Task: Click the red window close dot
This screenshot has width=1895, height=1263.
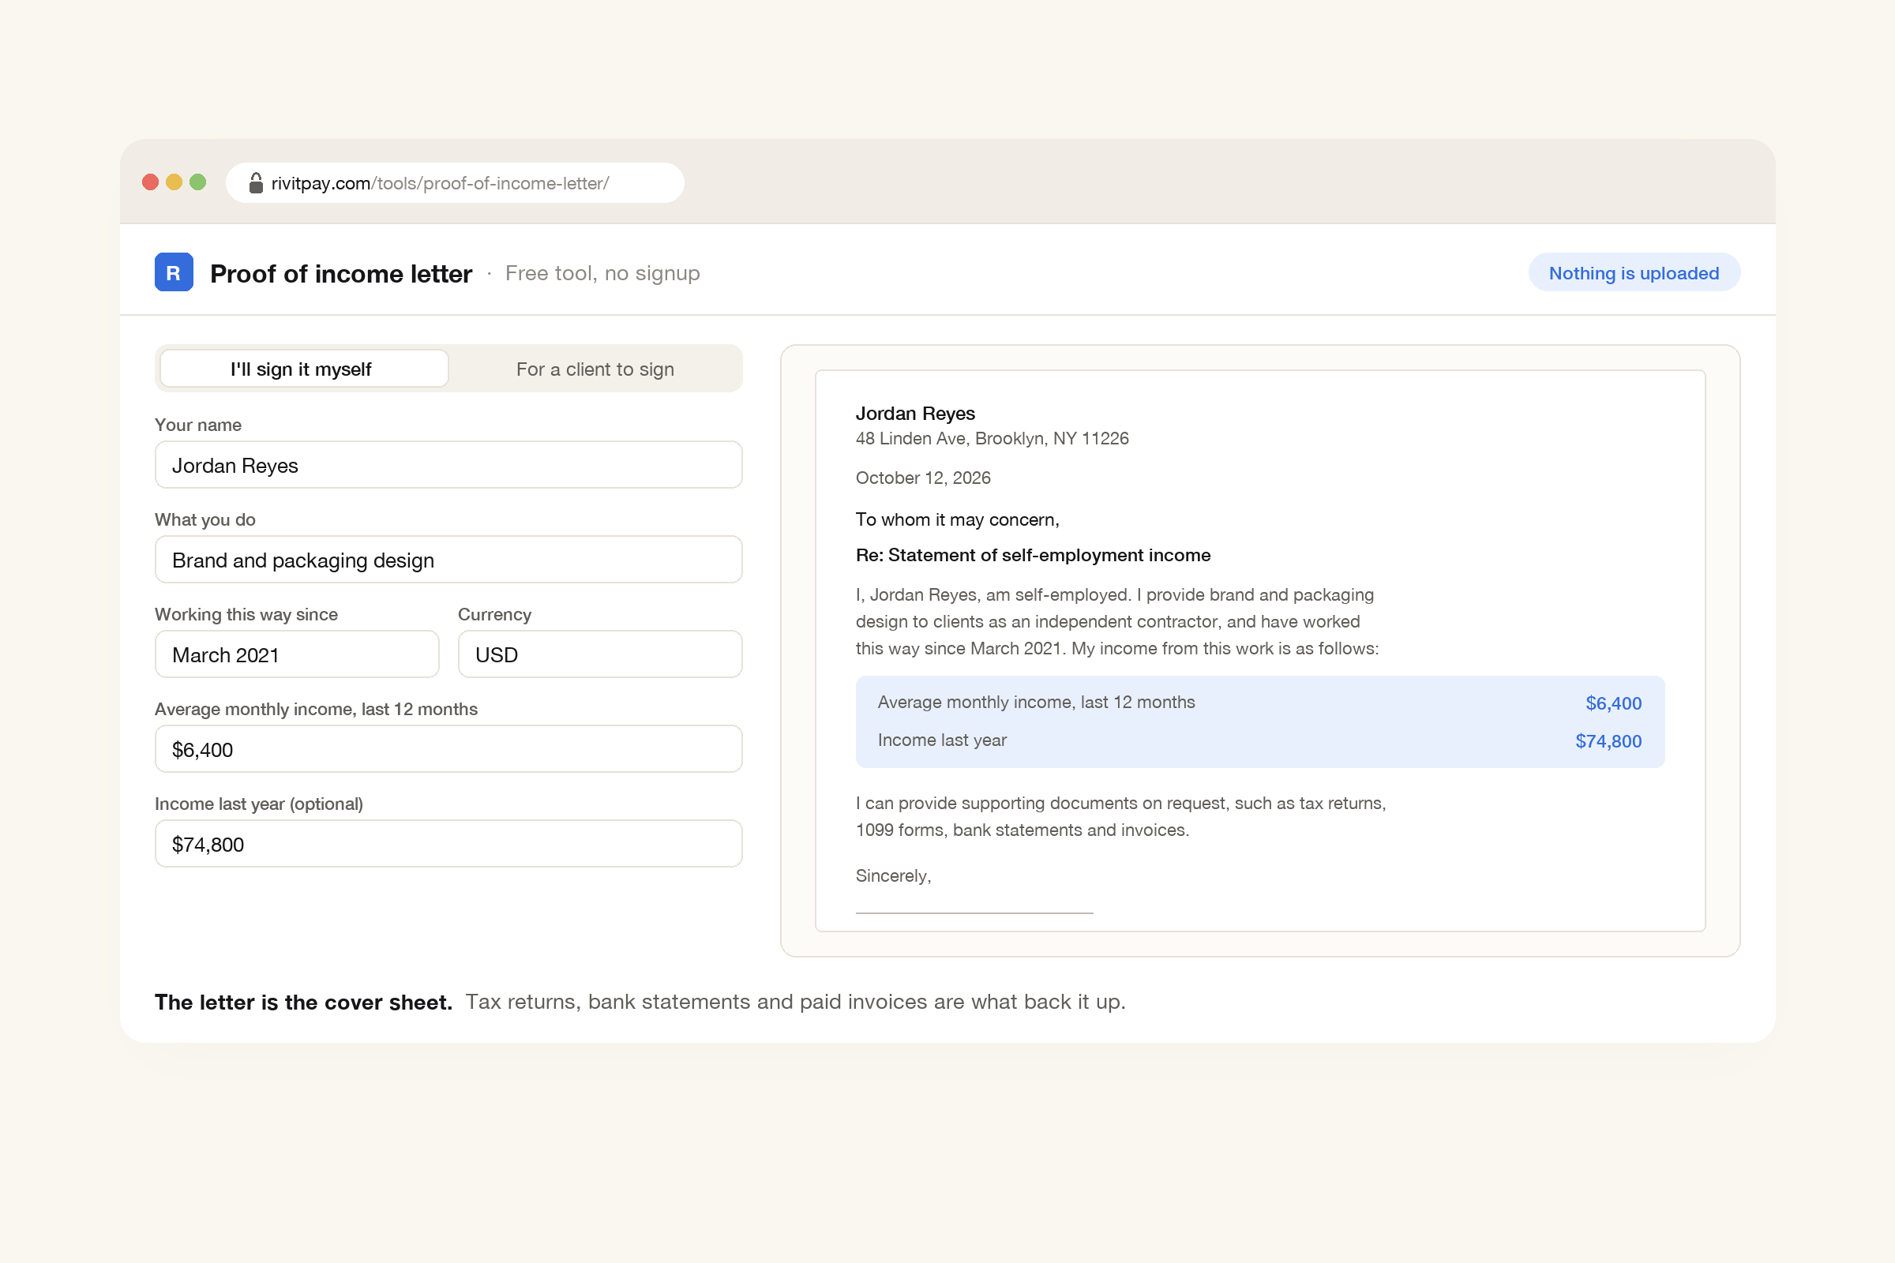Action: tap(150, 182)
